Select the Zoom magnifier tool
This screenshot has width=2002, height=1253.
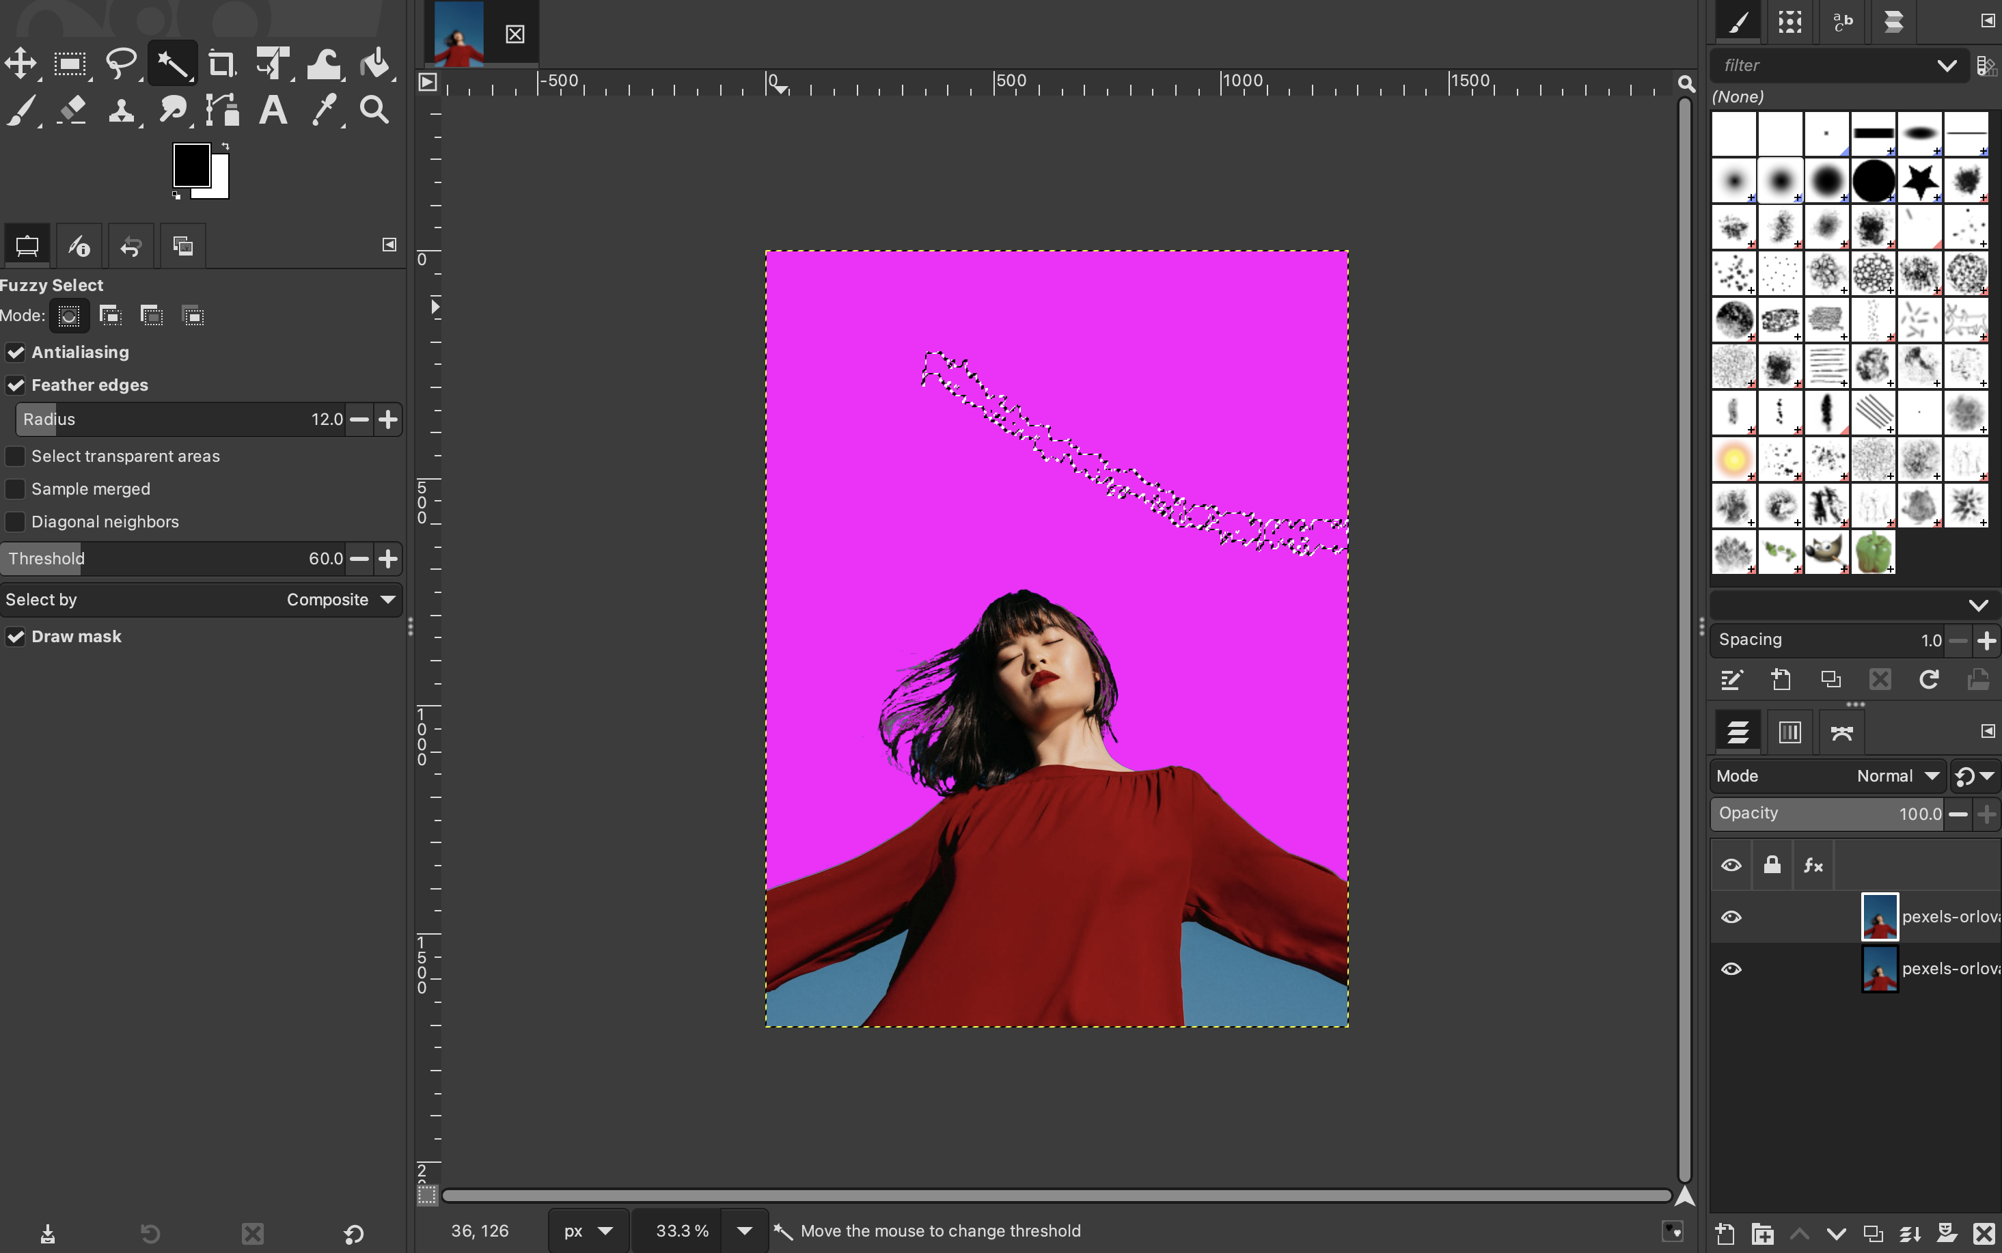(x=374, y=110)
